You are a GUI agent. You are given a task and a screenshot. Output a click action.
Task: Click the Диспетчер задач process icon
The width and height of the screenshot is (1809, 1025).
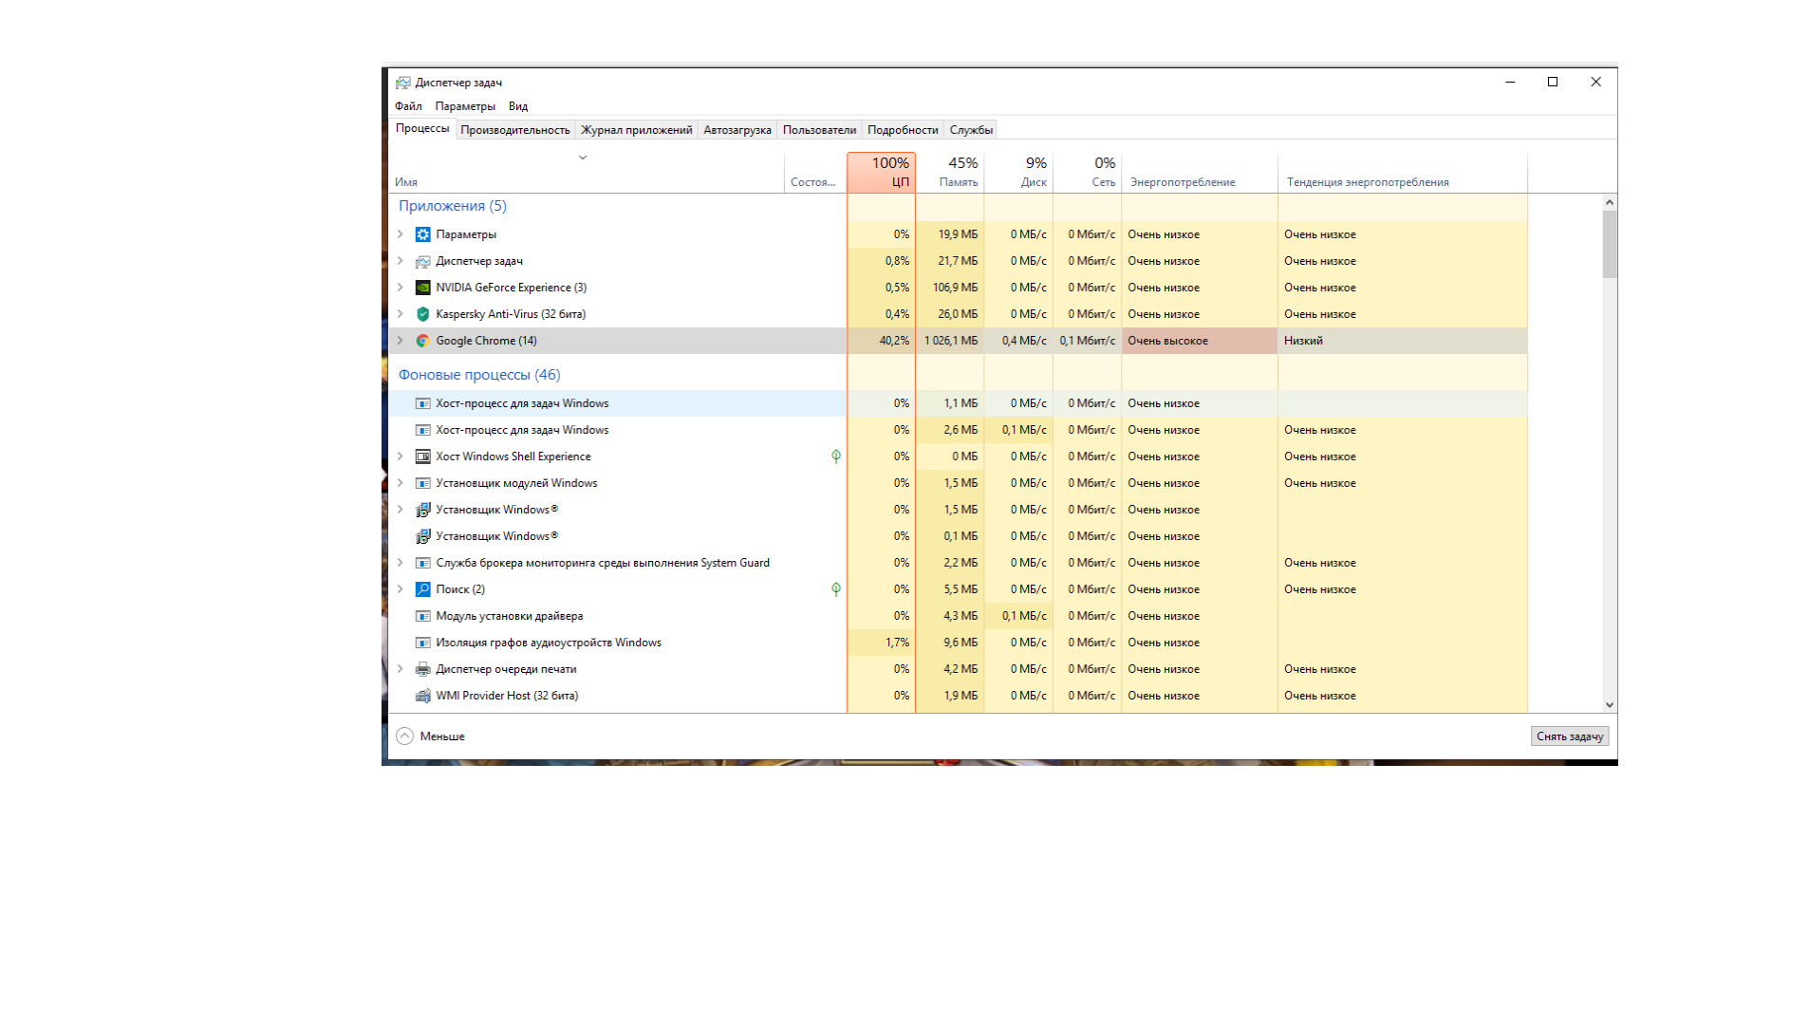[x=423, y=261]
